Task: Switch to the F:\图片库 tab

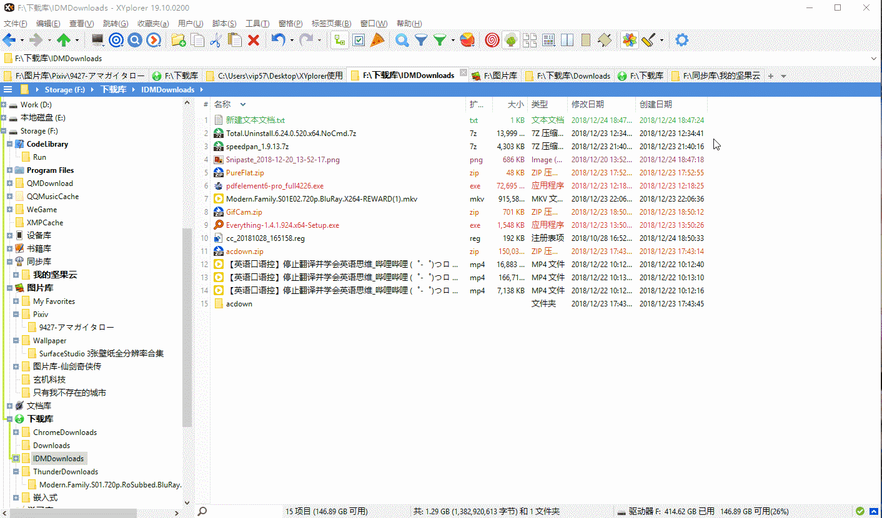Action: point(495,76)
